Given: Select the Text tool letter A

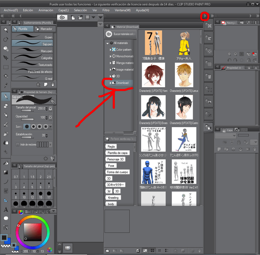Looking at the screenshot, I should (x=6, y=209).
